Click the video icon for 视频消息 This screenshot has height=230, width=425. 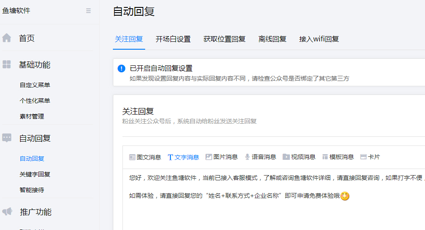pyautogui.click(x=286, y=157)
